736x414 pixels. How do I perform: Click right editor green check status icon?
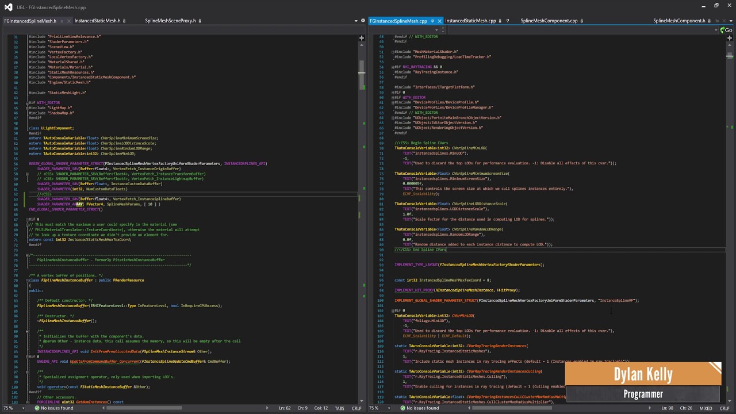point(404,408)
